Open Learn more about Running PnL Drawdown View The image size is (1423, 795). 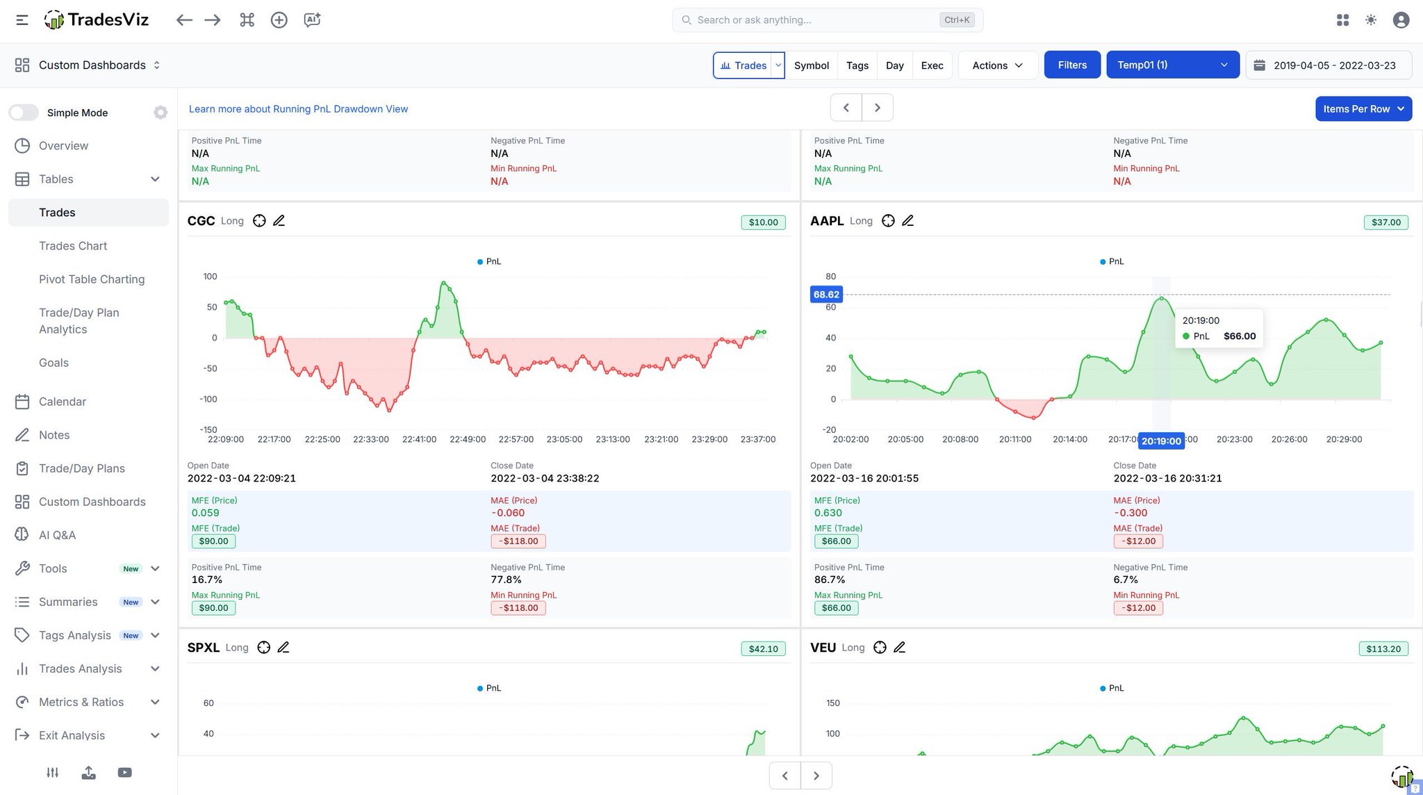tap(298, 109)
